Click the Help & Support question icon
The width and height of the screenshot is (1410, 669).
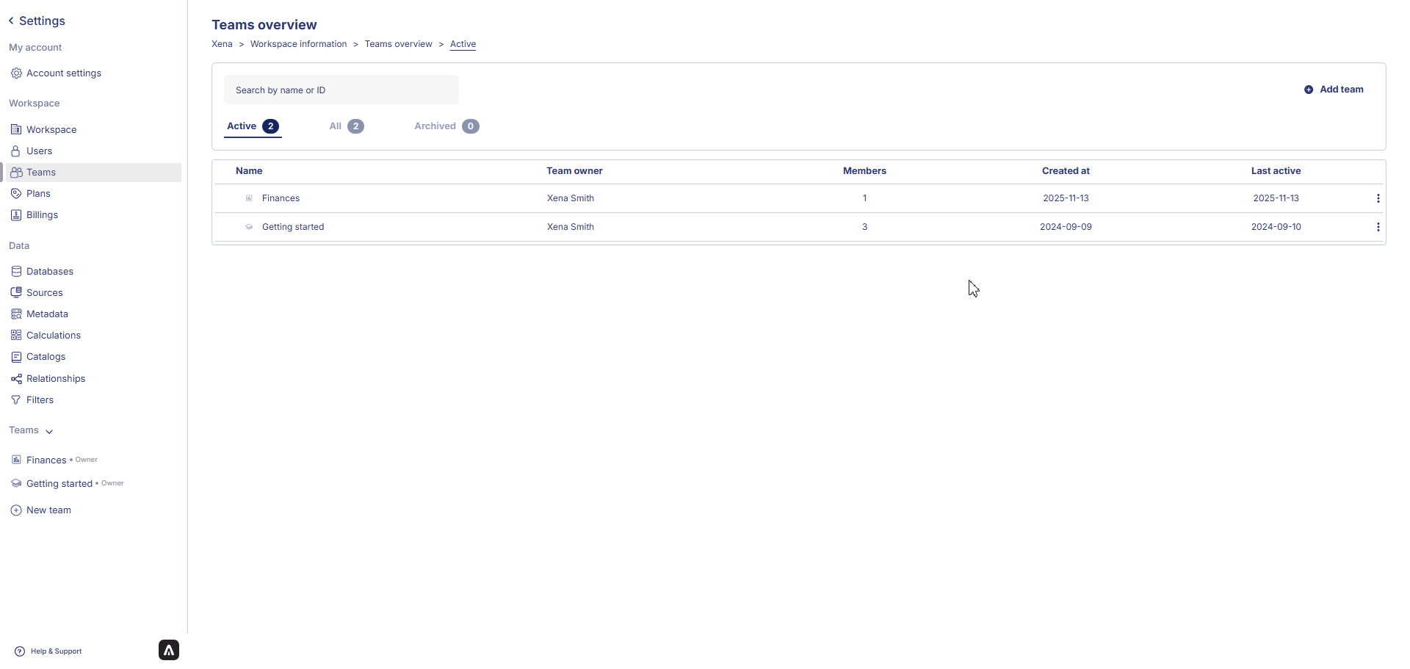20,651
